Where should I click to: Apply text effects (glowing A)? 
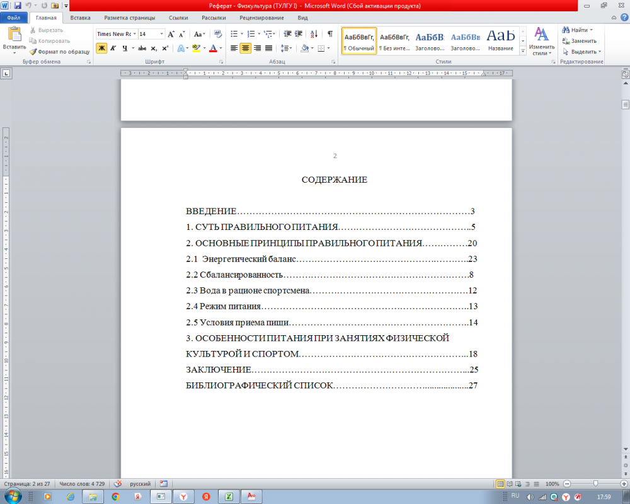pyautogui.click(x=181, y=49)
